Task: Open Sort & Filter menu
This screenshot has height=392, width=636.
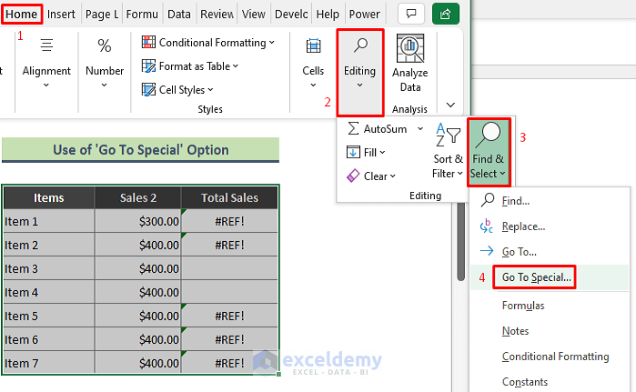Action: point(448,151)
